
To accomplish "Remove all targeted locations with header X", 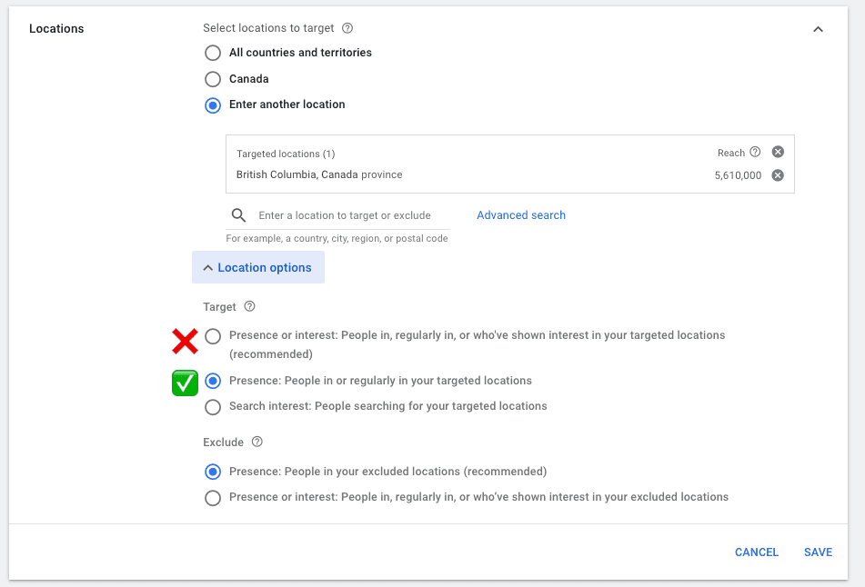I will point(778,153).
